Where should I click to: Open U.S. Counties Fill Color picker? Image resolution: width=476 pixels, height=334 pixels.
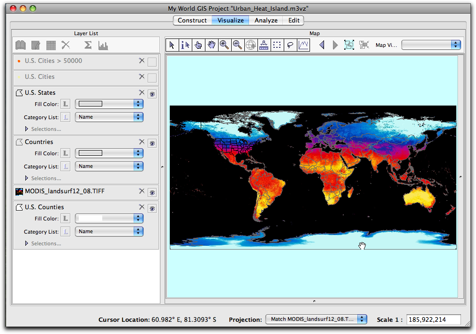point(109,218)
